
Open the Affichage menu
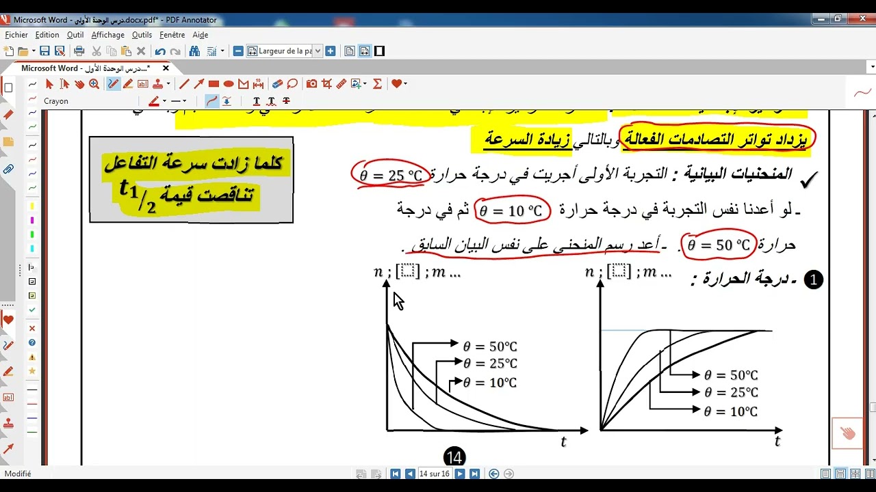pos(108,35)
